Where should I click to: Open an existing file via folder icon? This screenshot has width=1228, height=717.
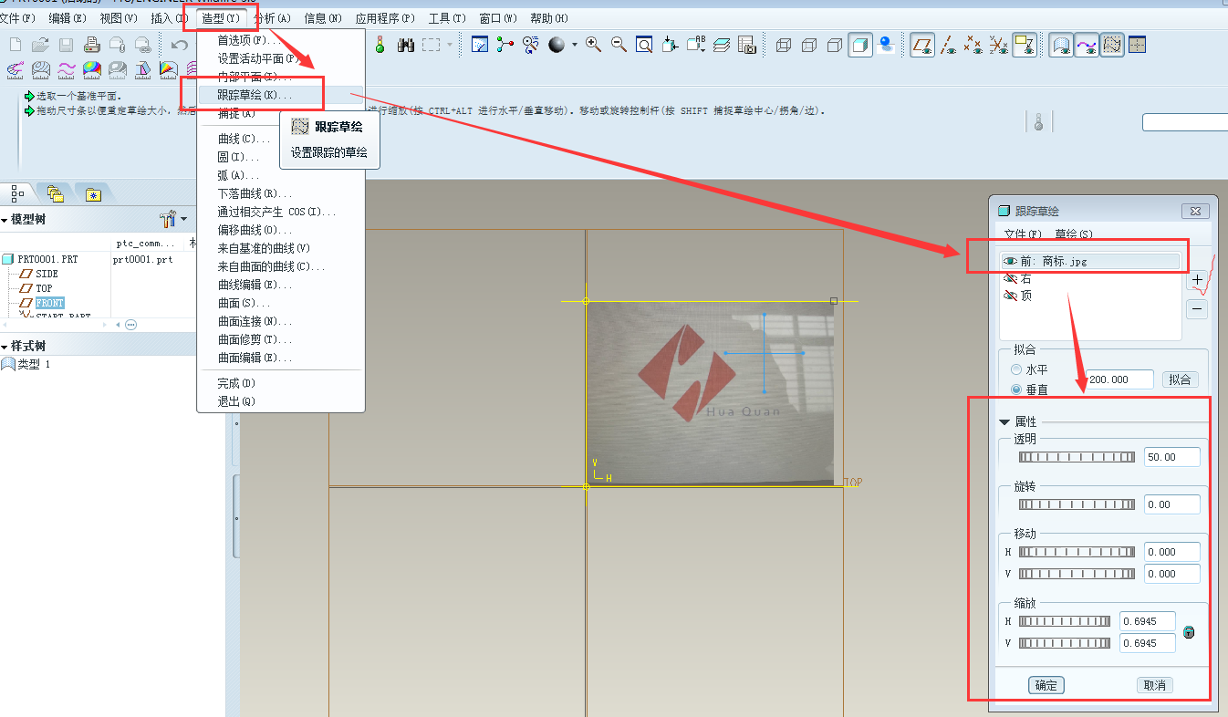click(x=40, y=45)
